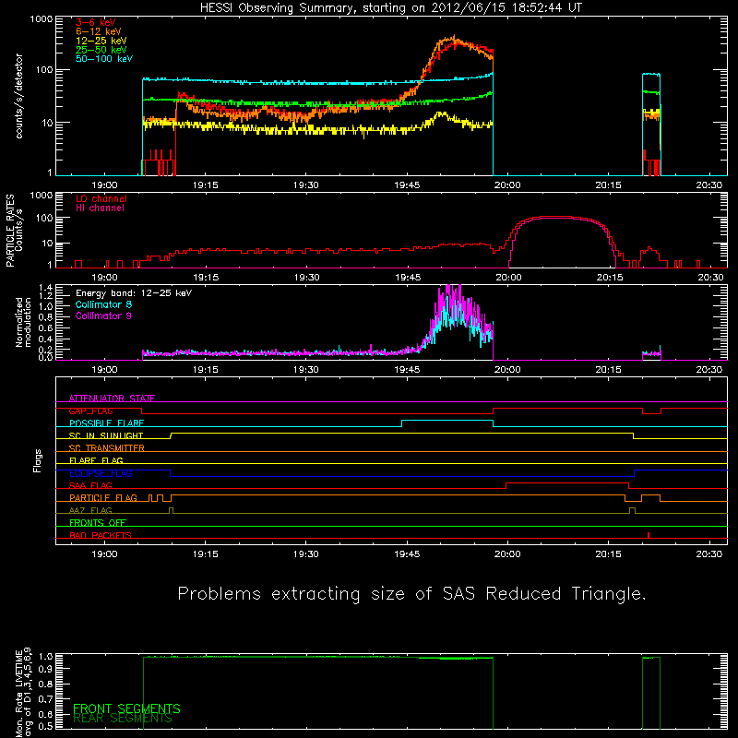
Task: Click the FLARE_FLAG label
Action: click(x=96, y=460)
